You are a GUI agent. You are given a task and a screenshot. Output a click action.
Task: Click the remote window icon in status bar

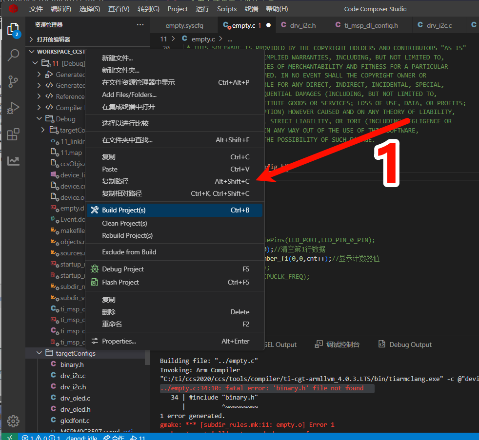10,437
